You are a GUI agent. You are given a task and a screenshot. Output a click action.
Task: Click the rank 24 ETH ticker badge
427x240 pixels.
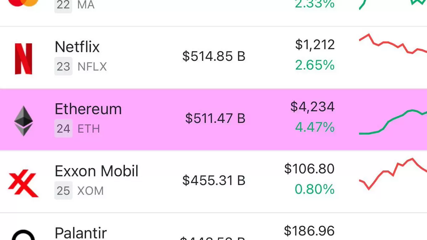click(64, 128)
